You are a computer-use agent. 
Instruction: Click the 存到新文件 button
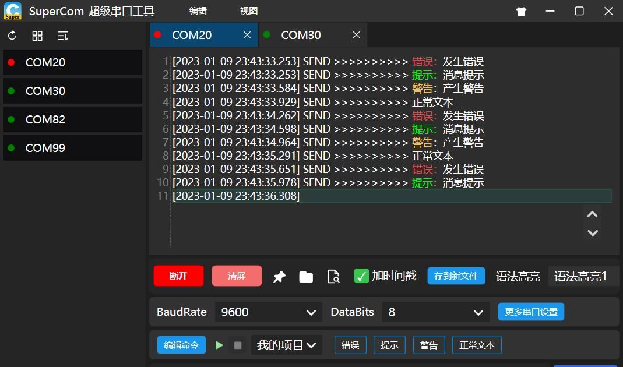[456, 276]
